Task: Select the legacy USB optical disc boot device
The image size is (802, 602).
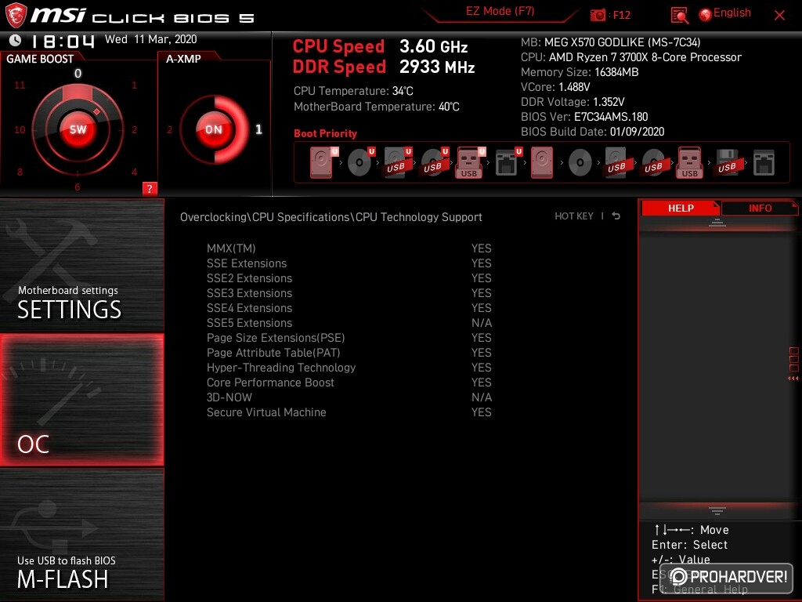Action: (x=653, y=162)
